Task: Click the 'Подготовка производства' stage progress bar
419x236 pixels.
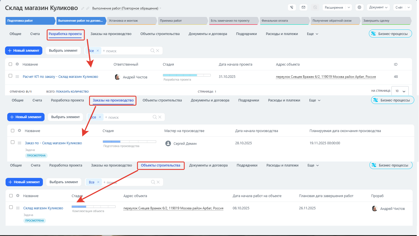Action: pyautogui.click(x=129, y=142)
